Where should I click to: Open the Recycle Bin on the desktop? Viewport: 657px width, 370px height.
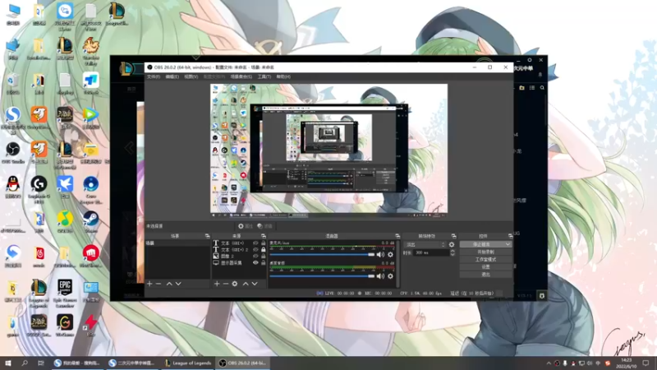point(13,84)
